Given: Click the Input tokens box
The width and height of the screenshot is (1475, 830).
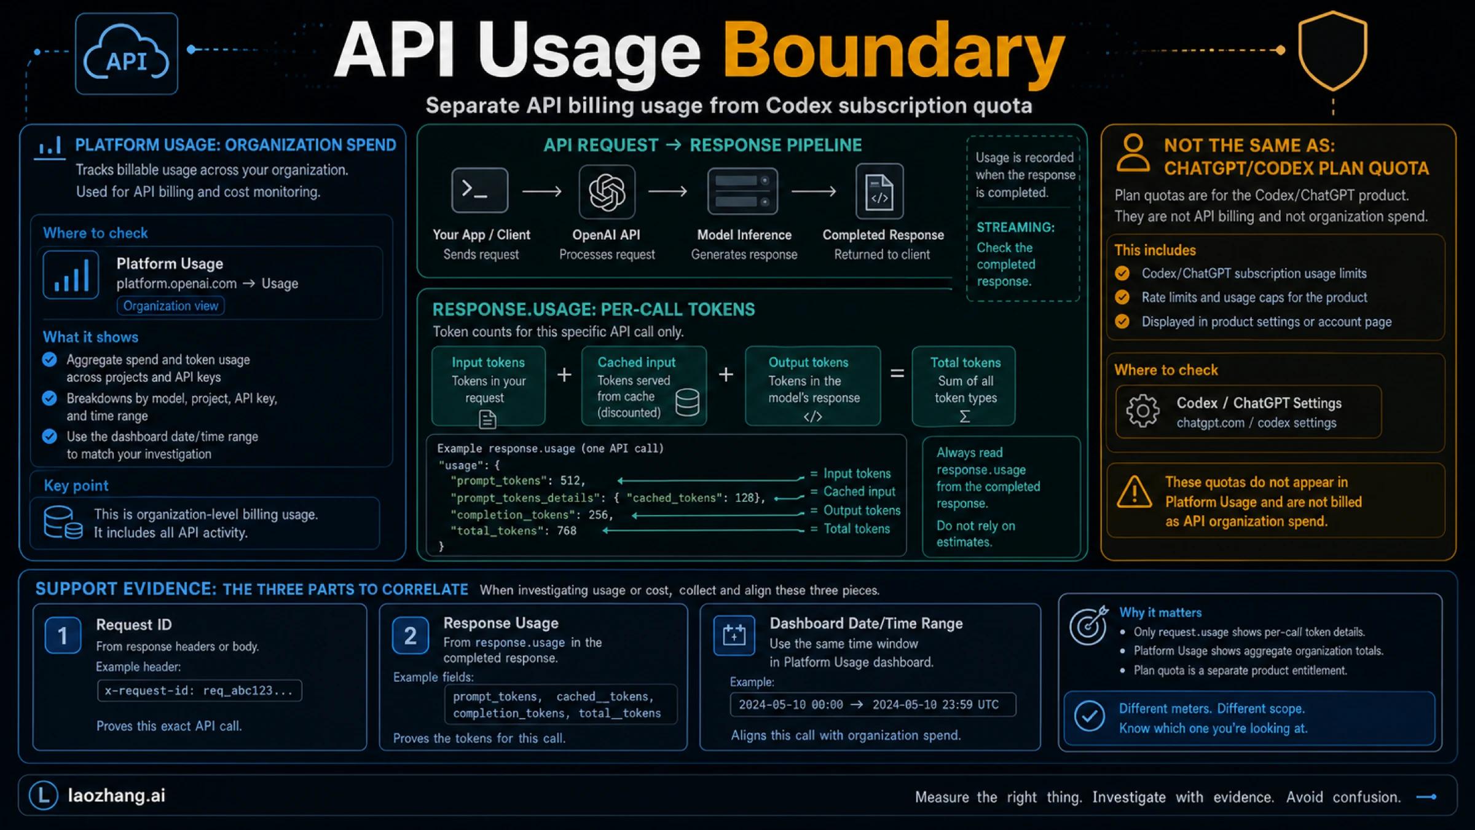Looking at the screenshot, I should click(x=488, y=385).
